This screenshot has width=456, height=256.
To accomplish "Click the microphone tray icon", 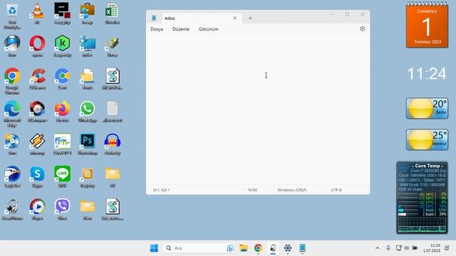I will 388,248.
